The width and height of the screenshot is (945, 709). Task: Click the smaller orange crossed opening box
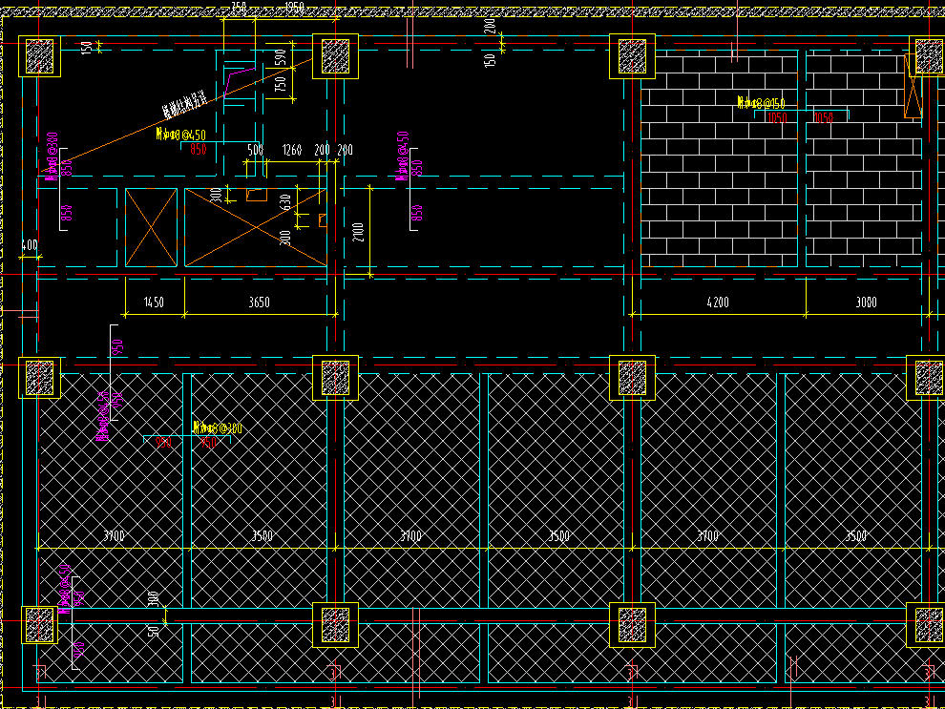(x=151, y=227)
